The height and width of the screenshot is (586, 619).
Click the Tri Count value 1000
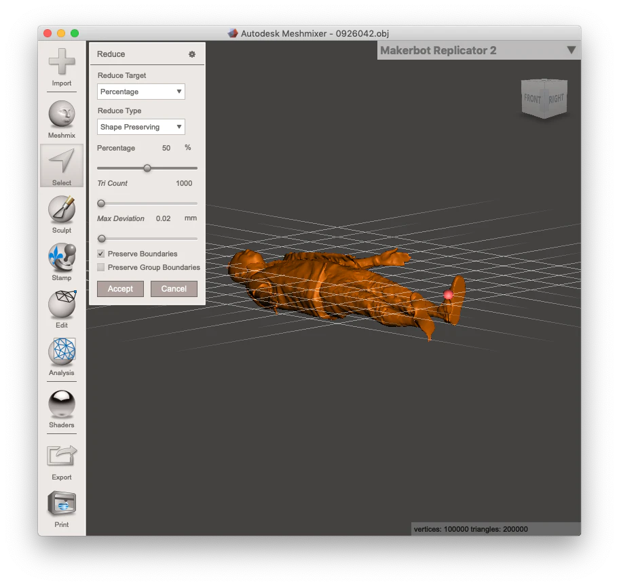coord(184,183)
